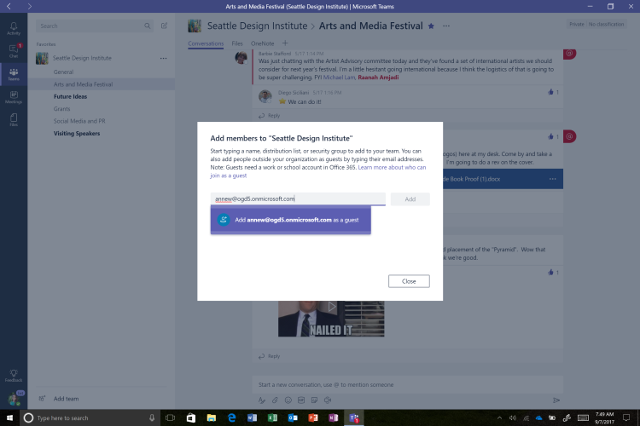The width and height of the screenshot is (640, 426).
Task: Open Word from the taskbar
Action: coord(252,417)
